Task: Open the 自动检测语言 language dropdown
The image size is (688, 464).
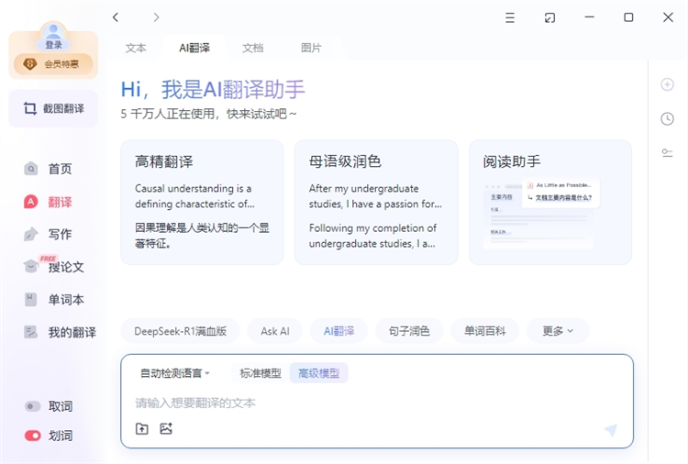Action: [175, 373]
